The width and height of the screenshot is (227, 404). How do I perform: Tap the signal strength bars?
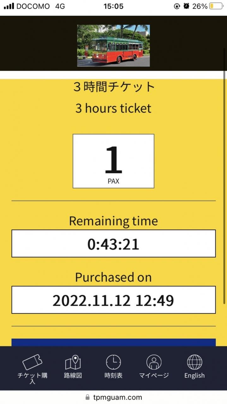(9, 6)
